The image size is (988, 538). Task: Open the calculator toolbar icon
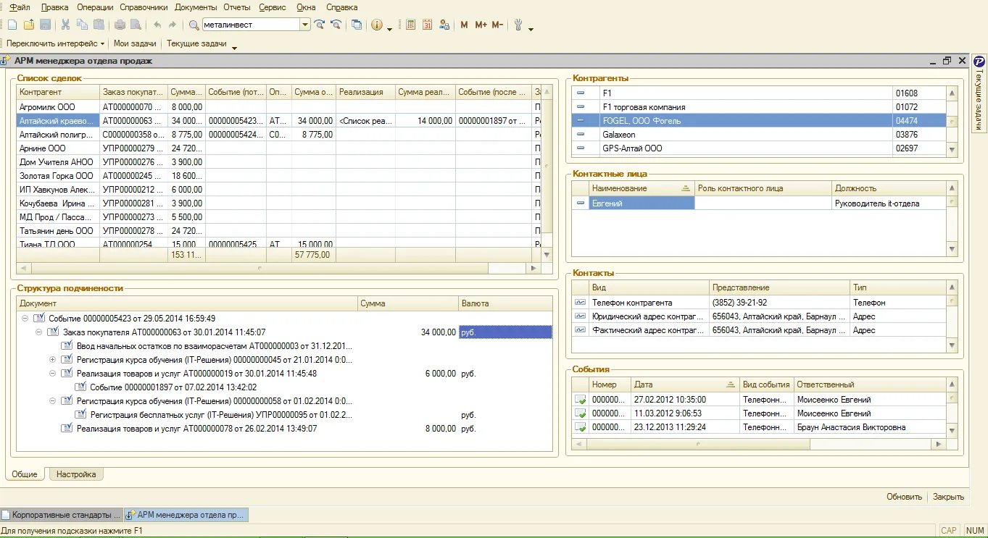click(410, 25)
